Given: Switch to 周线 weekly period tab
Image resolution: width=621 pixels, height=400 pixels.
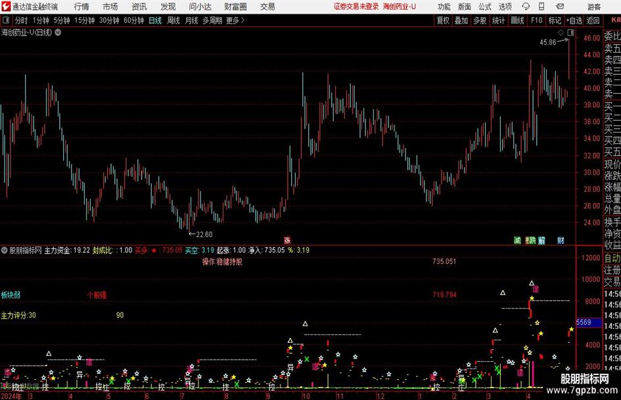Looking at the screenshot, I should coord(173,20).
